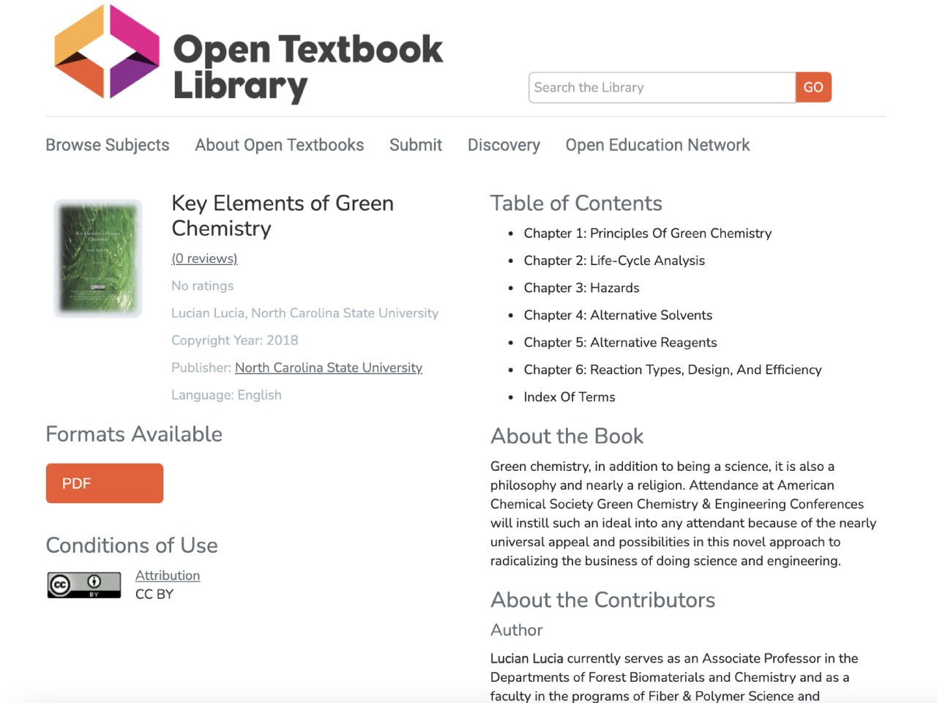This screenshot has width=937, height=703.
Task: Click bold Lucian Lucia name in biography
Action: coord(527,658)
